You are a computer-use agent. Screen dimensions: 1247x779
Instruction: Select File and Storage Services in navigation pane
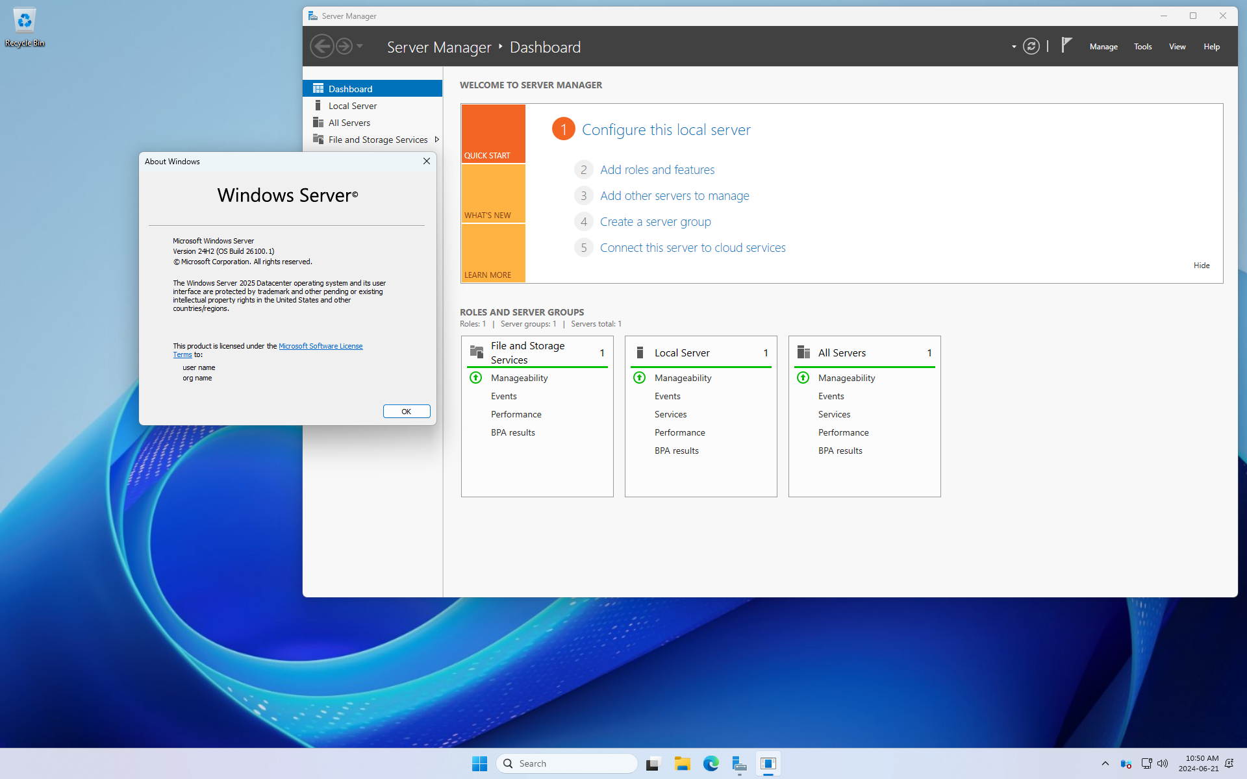(x=373, y=139)
